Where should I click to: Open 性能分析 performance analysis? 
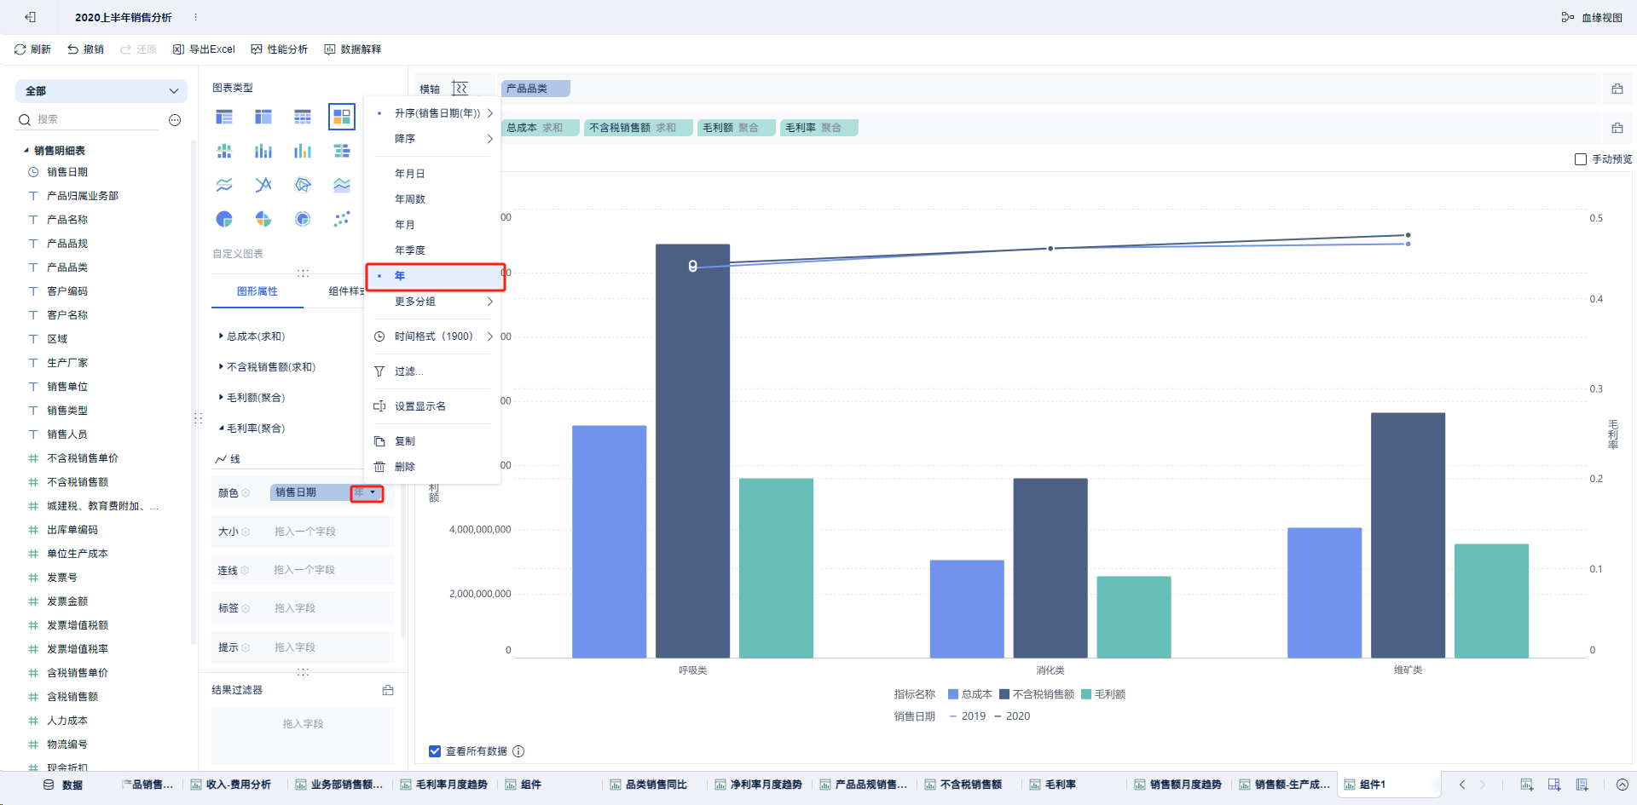pyautogui.click(x=280, y=49)
